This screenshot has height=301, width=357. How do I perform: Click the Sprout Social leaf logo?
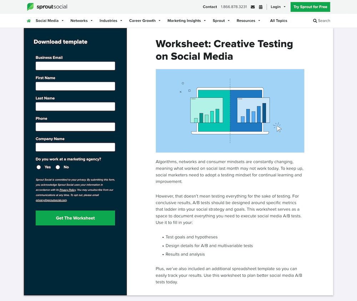[x=30, y=7]
